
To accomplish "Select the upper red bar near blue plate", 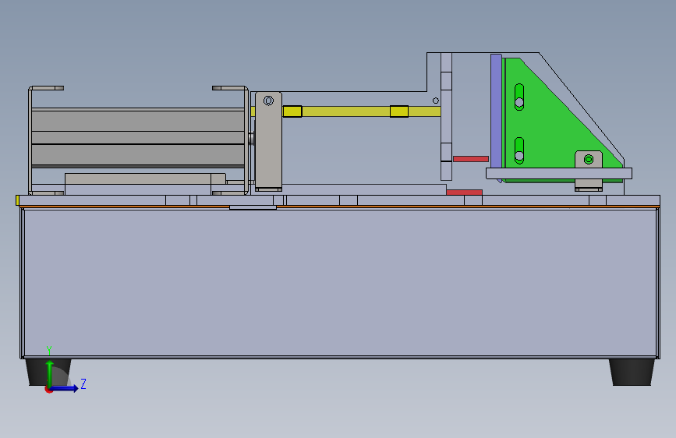I will tap(471, 159).
